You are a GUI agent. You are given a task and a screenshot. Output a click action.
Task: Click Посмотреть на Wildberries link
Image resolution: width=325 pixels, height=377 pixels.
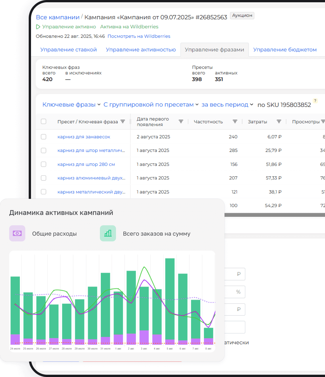pos(139,36)
